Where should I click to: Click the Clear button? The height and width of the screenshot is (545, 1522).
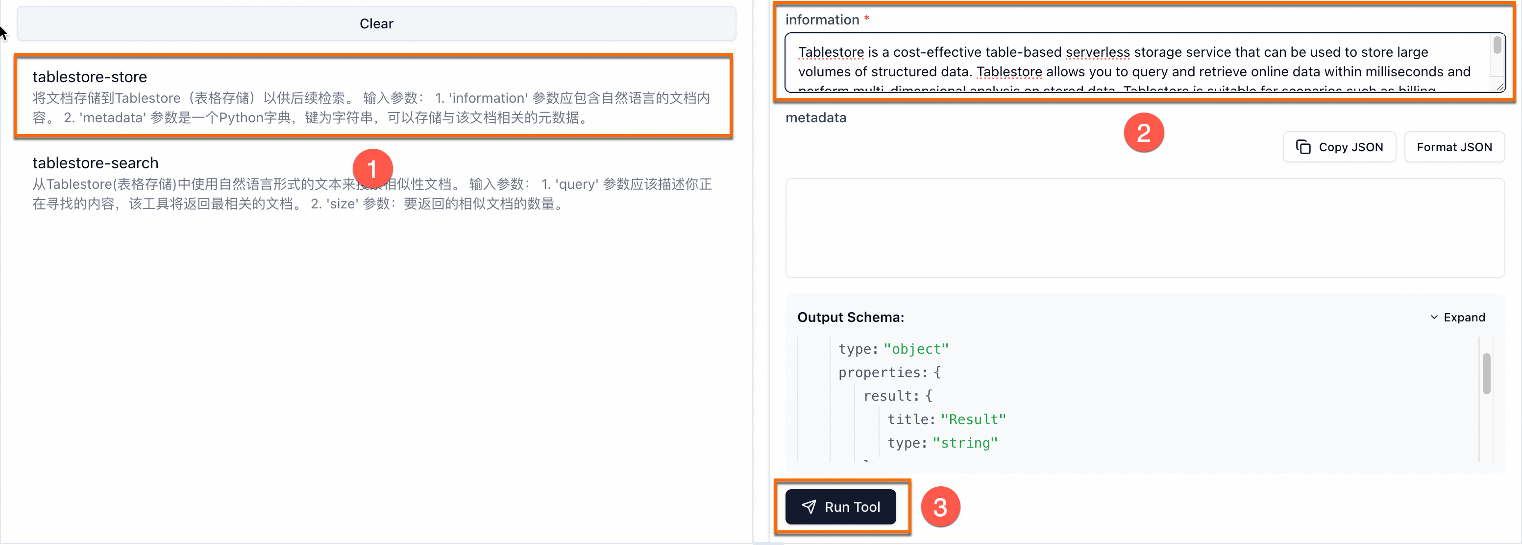point(376,23)
